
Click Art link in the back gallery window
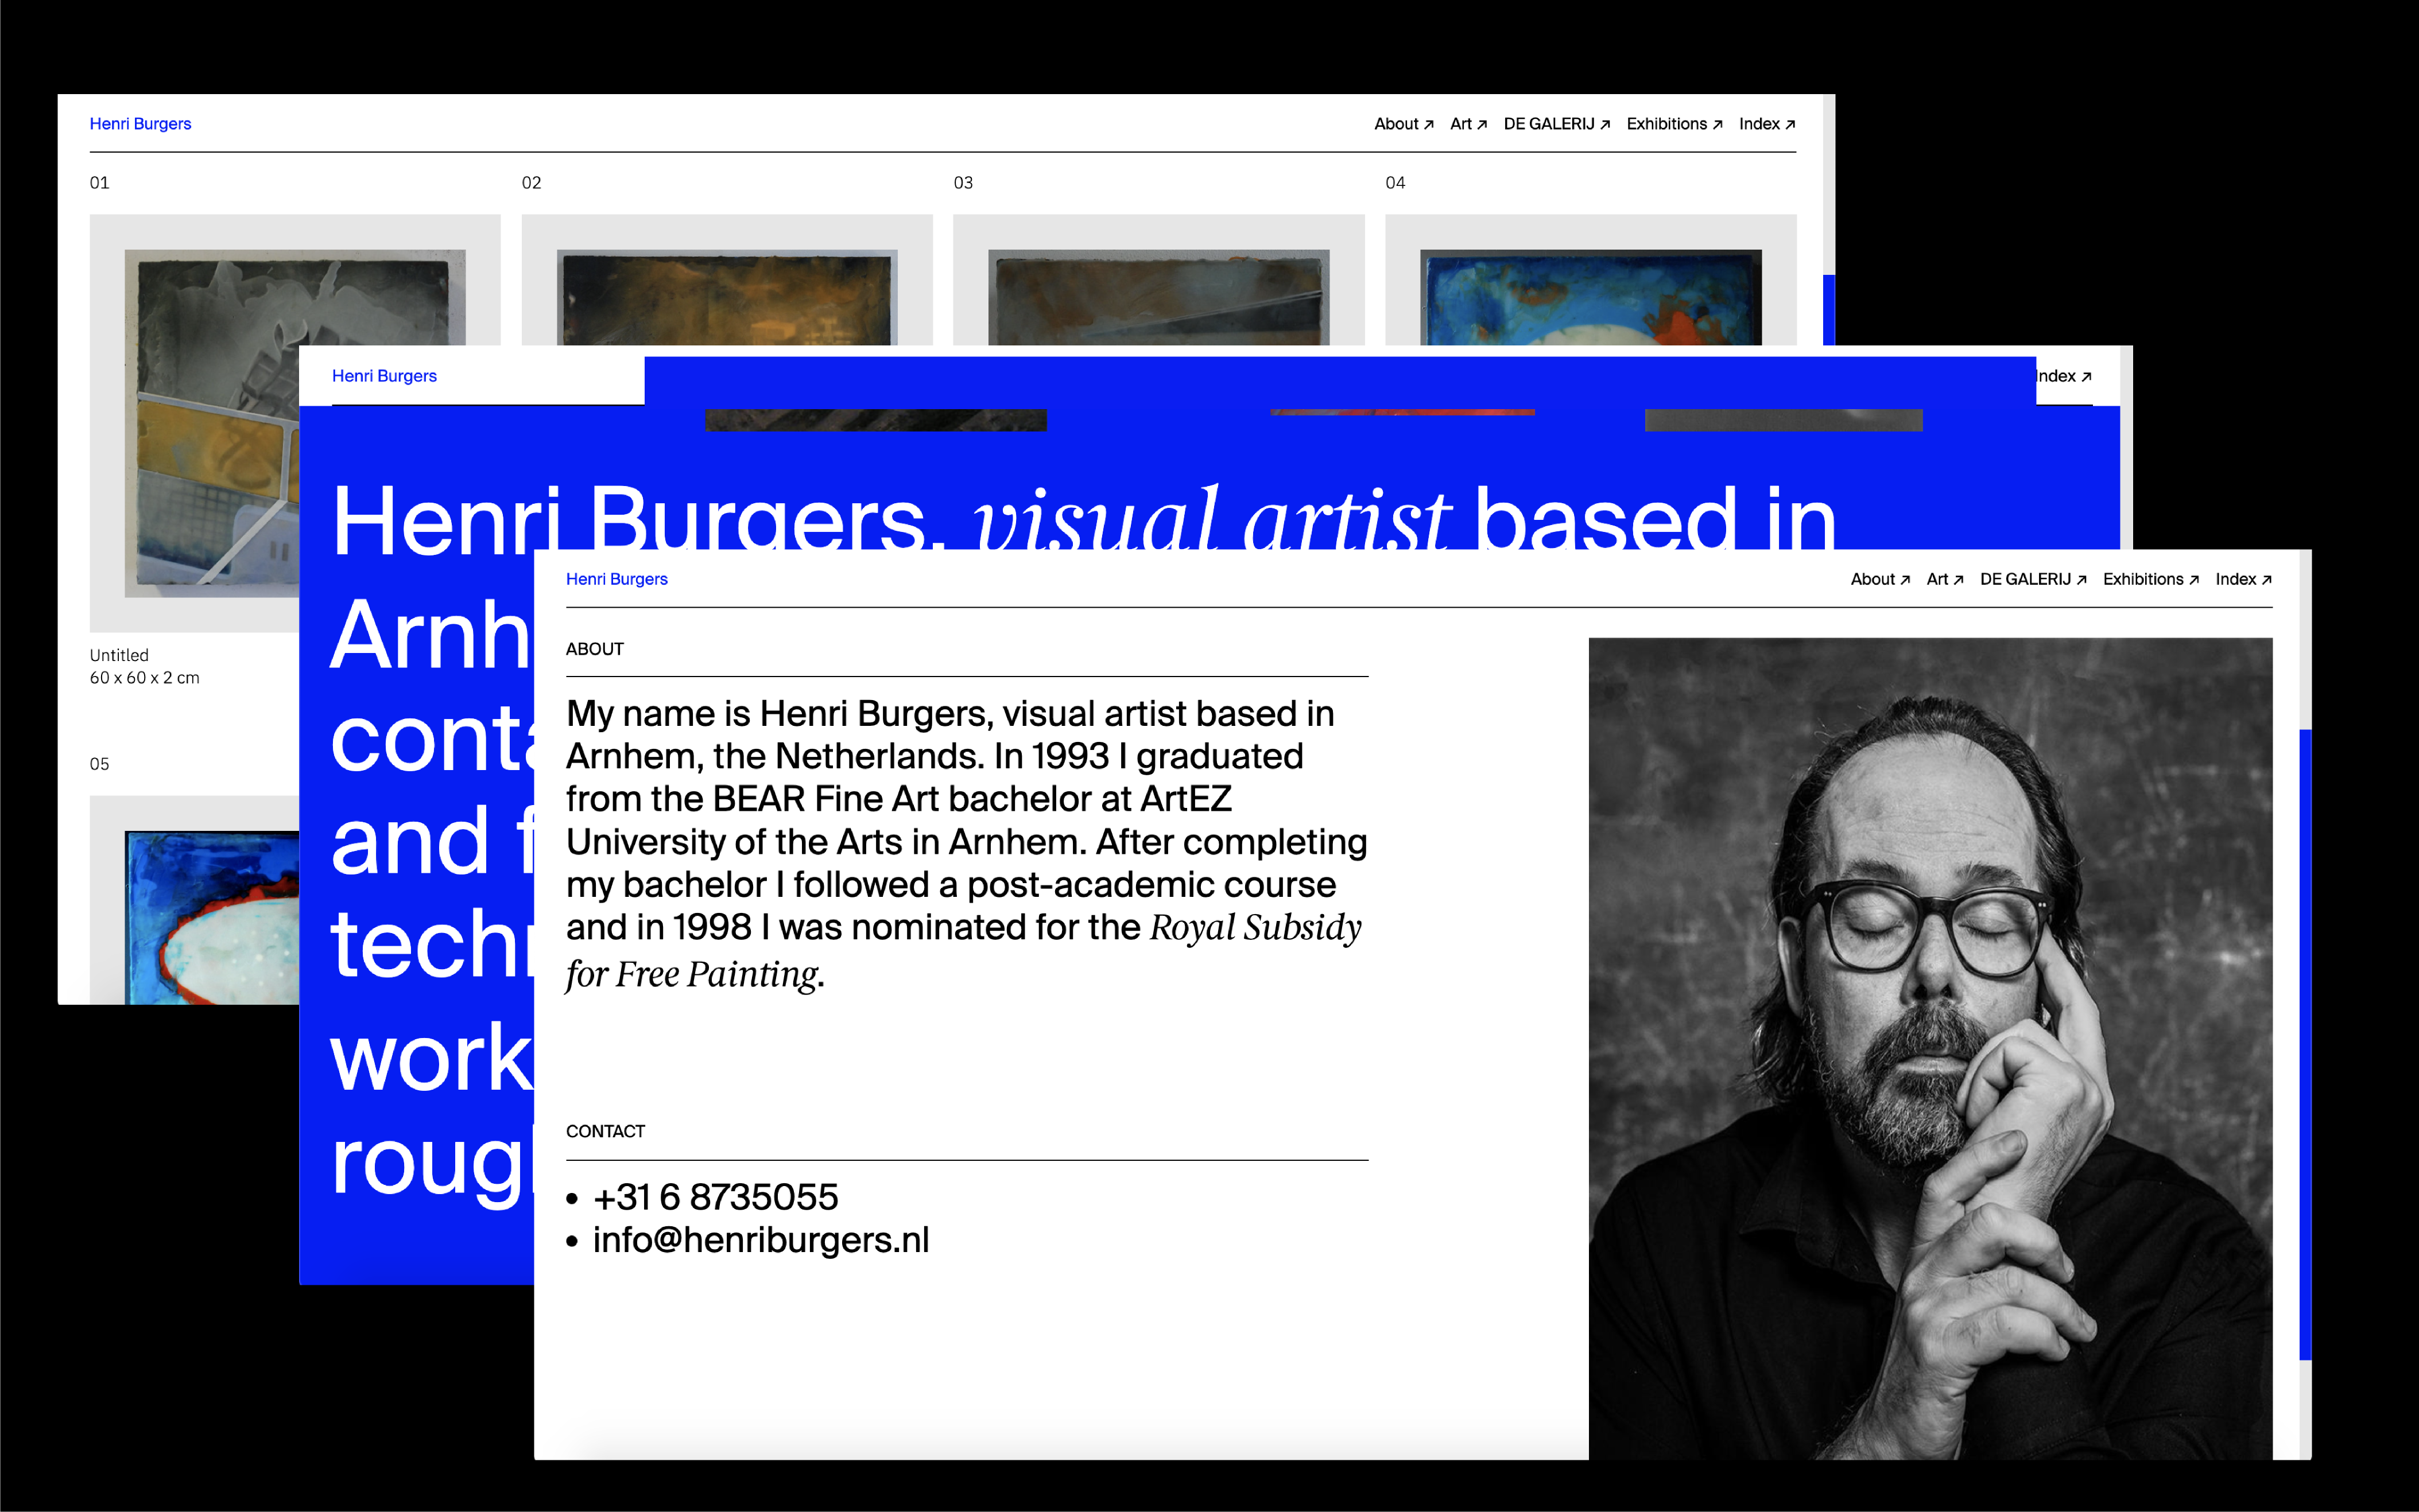pos(1468,124)
